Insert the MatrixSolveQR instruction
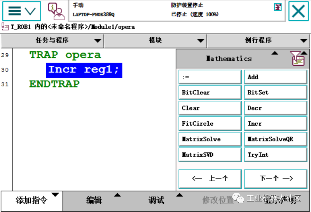Screen dimensions: 311x212 click(x=276, y=139)
